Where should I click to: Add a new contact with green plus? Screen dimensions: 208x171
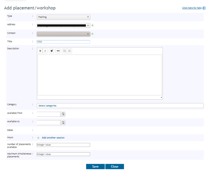click(x=93, y=34)
